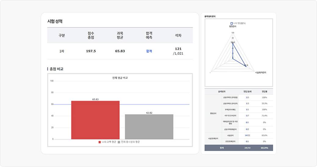Click the 1차 exam round row
The width and height of the screenshot is (317, 167).
coord(62,51)
